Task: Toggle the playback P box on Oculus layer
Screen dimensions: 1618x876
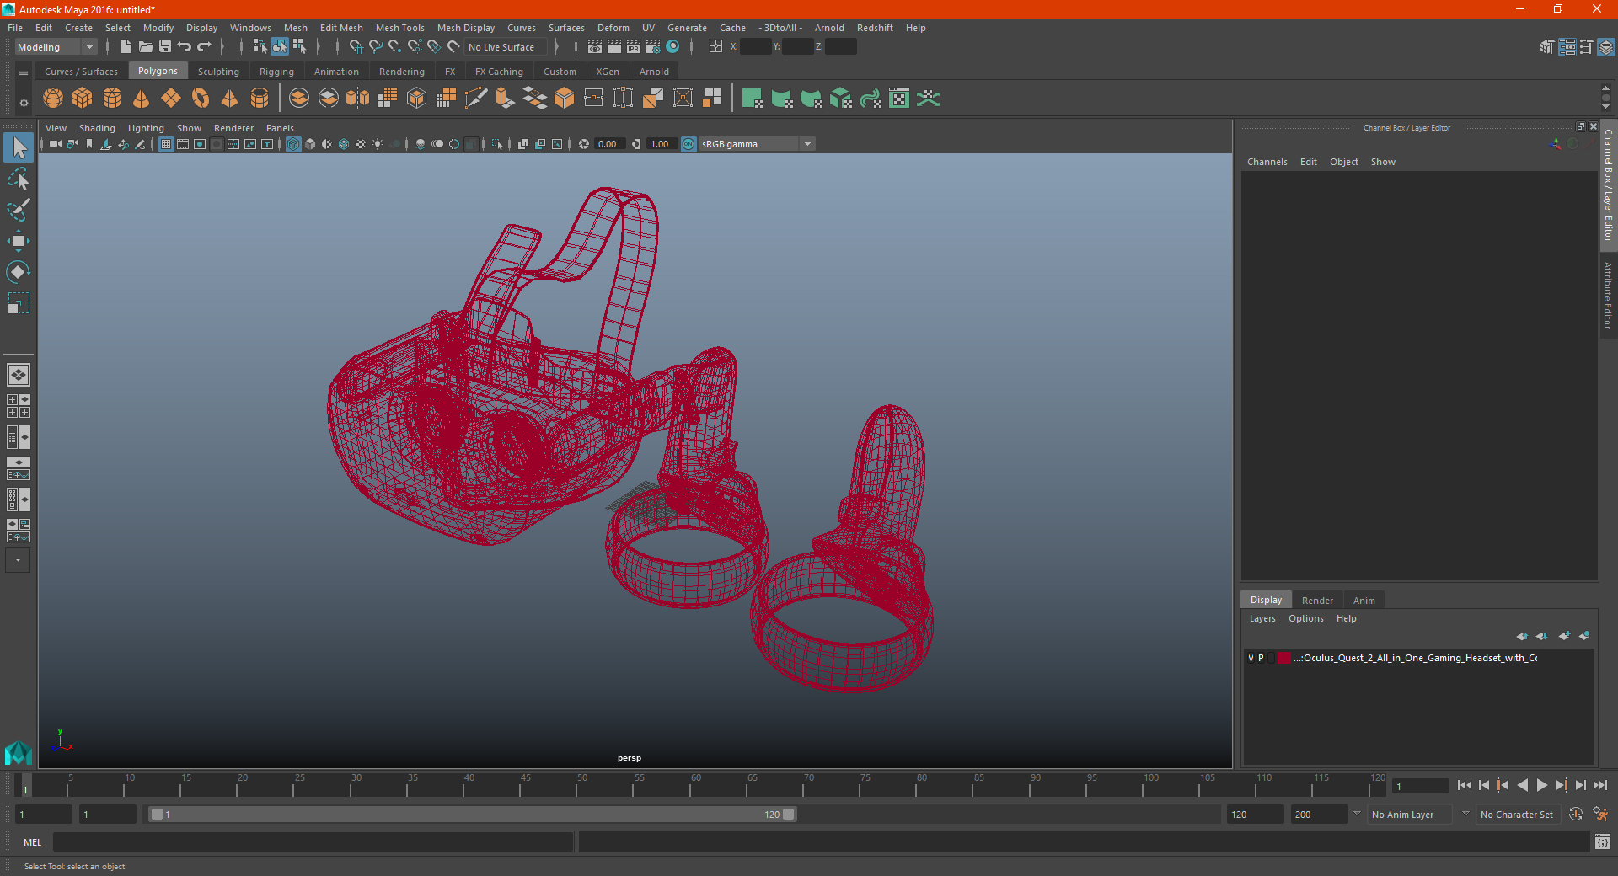Action: pyautogui.click(x=1261, y=658)
